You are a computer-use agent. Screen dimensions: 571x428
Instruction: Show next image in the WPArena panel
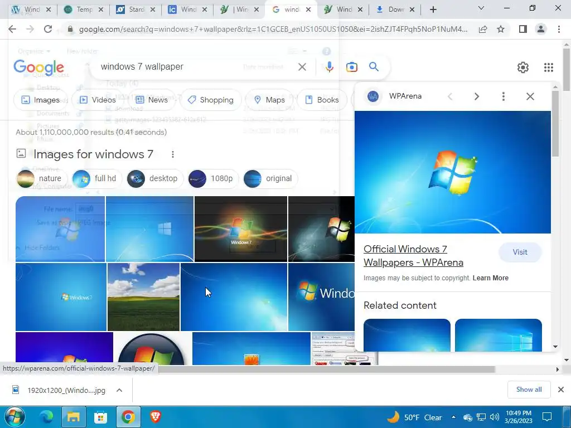[476, 96]
